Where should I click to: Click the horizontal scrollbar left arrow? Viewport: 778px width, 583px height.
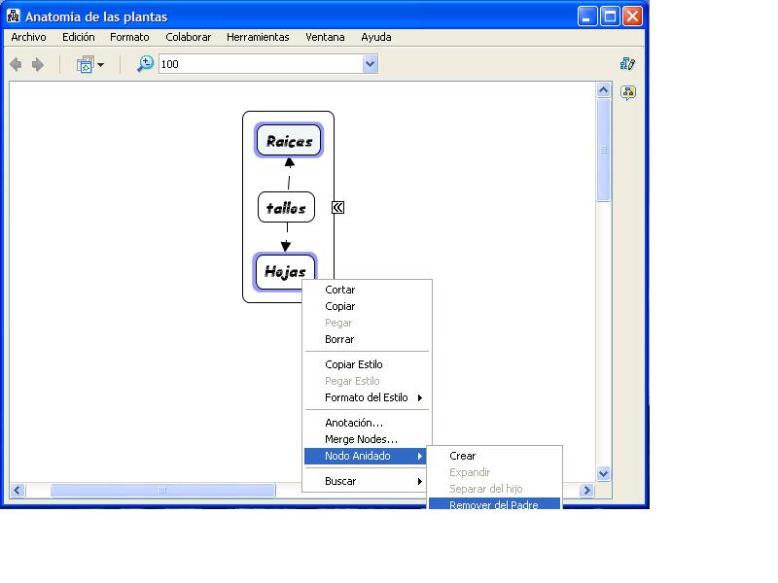pos(18,491)
